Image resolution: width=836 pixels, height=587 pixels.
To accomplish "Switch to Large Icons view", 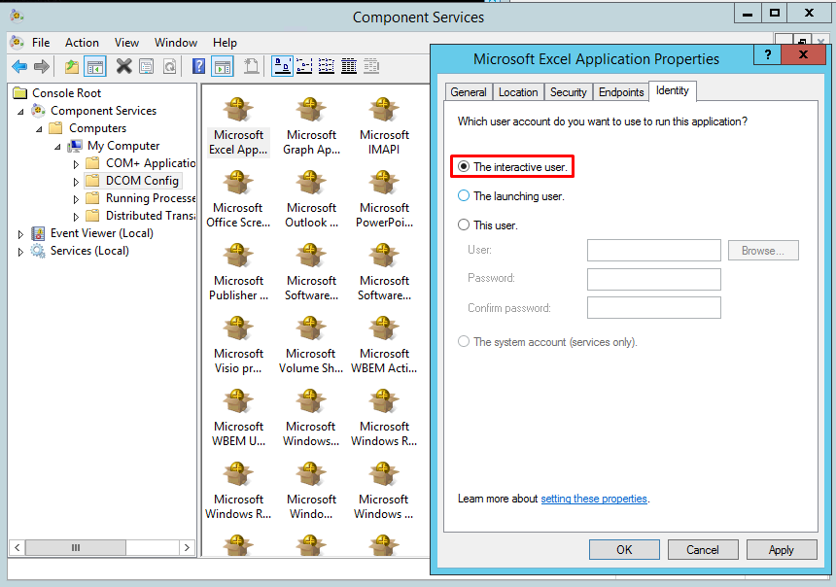I will point(282,67).
